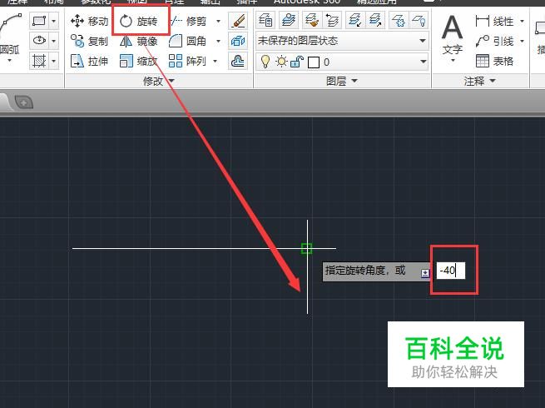This screenshot has height=408, width=545.
Task: Expand the Trim tool dropdown arrow
Action: (218, 21)
